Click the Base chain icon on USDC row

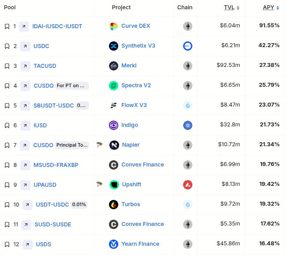[x=187, y=46]
